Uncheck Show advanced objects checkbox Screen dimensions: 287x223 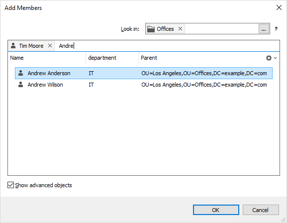click(10, 185)
